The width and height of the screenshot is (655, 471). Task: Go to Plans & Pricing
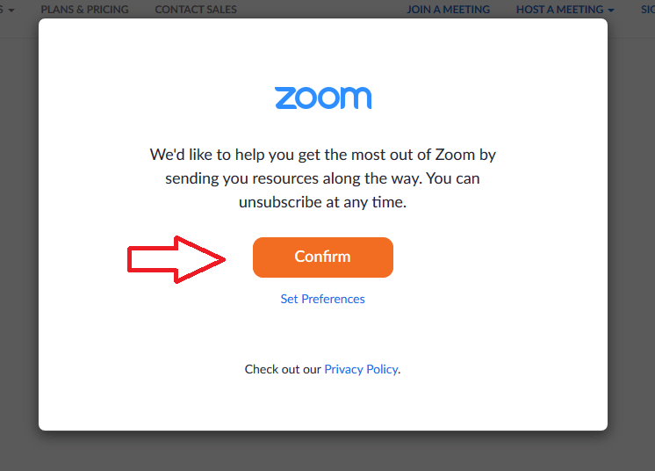pyautogui.click(x=84, y=10)
